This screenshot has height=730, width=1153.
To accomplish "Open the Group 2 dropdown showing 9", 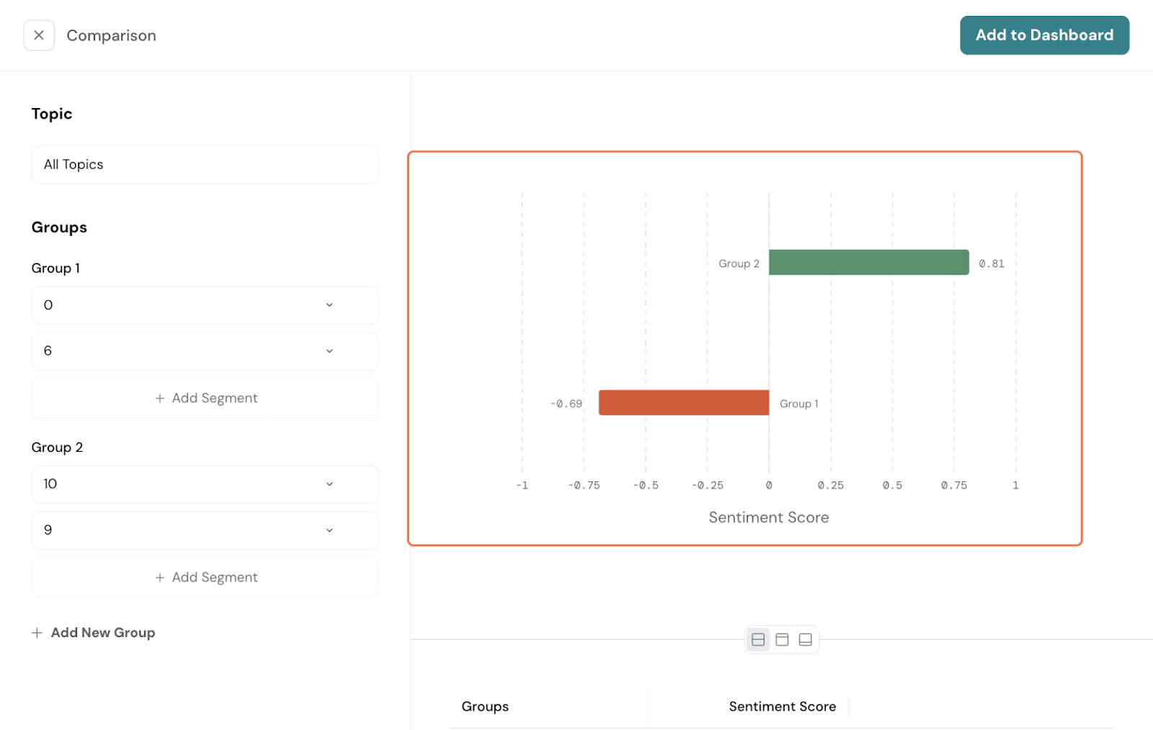I will click(x=205, y=530).
